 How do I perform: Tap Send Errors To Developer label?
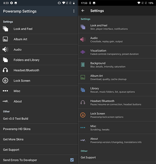tap(20, 160)
